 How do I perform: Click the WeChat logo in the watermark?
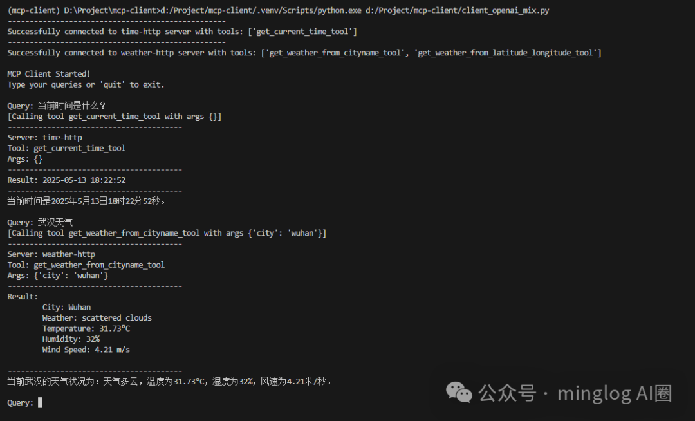[459, 392]
